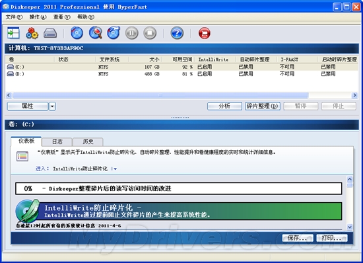Screen dimensions: 363x263
Task: Open the 操作(A) menu
Action: (x=38, y=17)
